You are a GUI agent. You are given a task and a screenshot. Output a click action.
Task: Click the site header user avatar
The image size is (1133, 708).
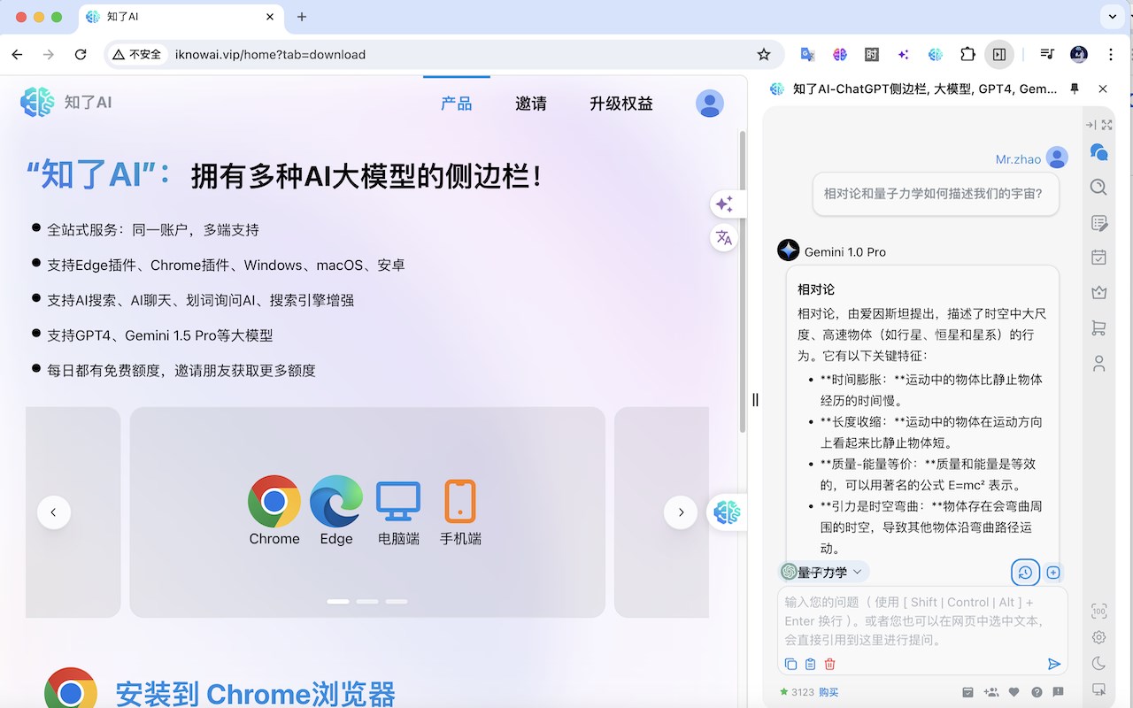(710, 104)
